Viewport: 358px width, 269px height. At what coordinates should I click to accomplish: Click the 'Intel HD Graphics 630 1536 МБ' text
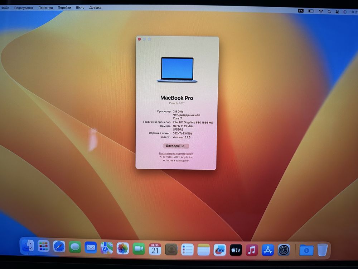point(193,122)
